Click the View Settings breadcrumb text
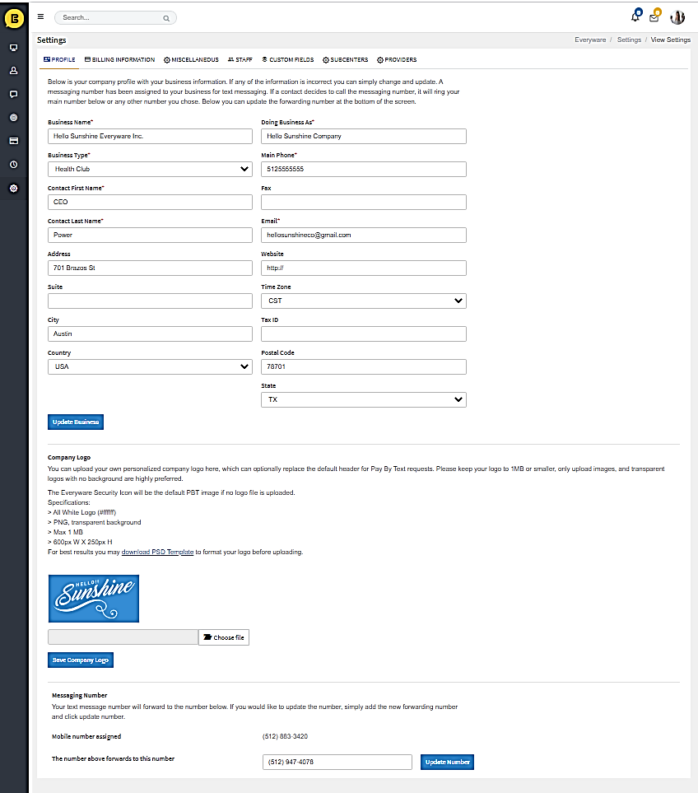The image size is (698, 793). [x=670, y=40]
